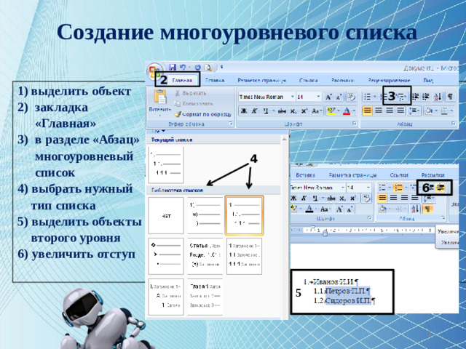The height and width of the screenshot is (349, 466).
Task: Click the Копировать copy command
Action: tap(194, 103)
